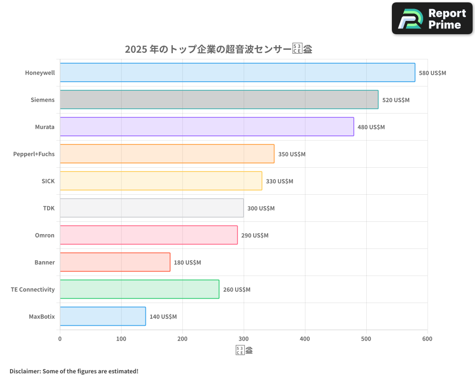475x380 pixels.
Task: Click the 0 origin tick label
Action: pyautogui.click(x=60, y=339)
